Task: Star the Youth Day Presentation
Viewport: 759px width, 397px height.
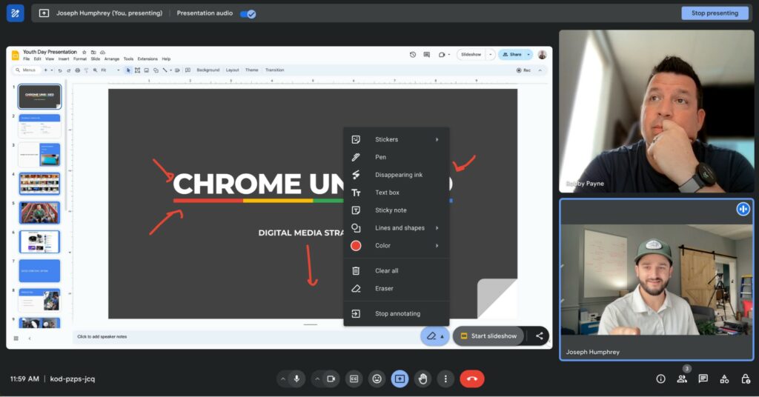Action: click(x=84, y=53)
